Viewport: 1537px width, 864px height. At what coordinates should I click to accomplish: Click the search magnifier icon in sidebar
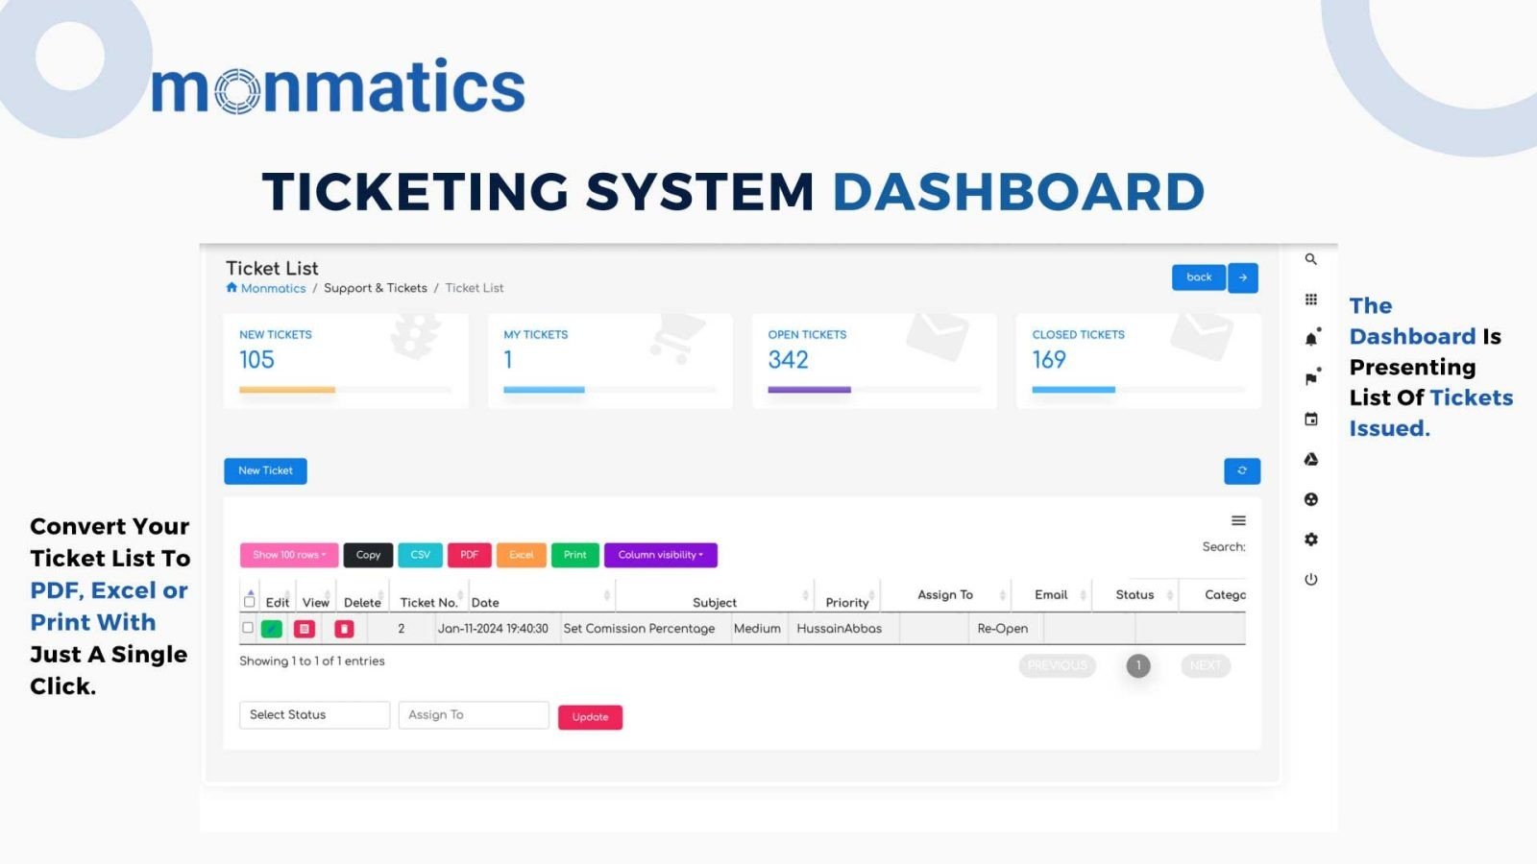point(1310,259)
